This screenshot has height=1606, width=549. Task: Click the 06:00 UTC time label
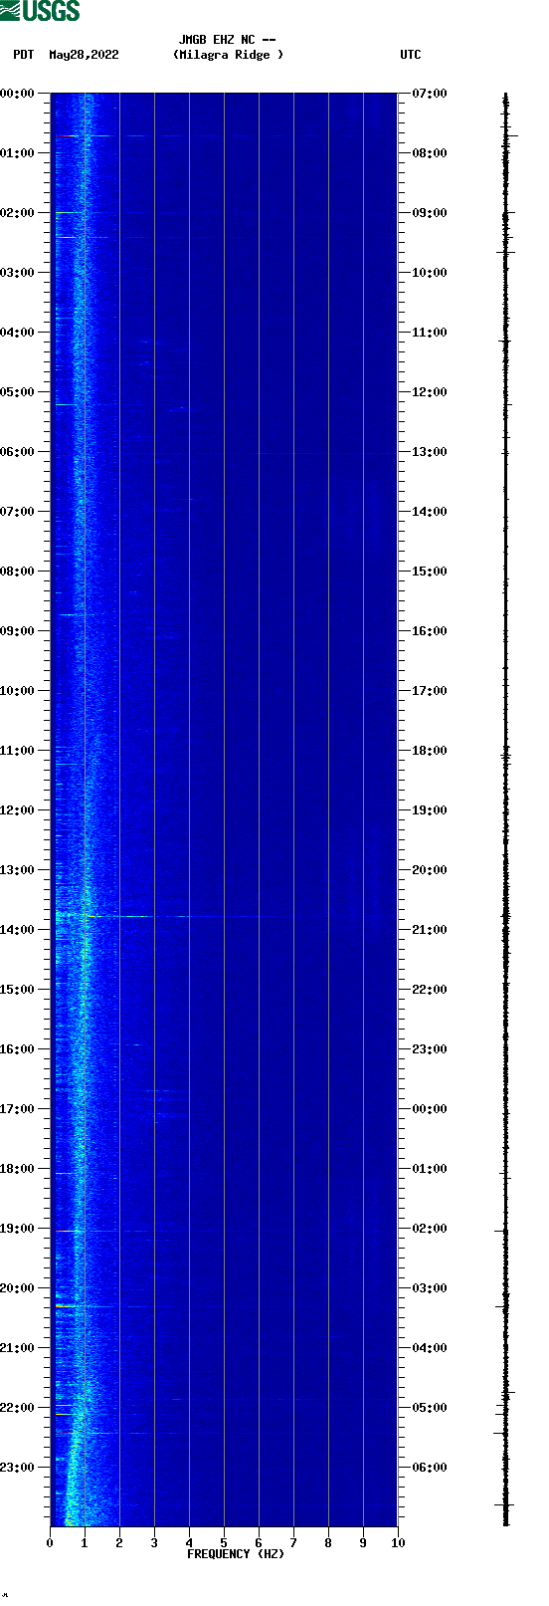429,1468
